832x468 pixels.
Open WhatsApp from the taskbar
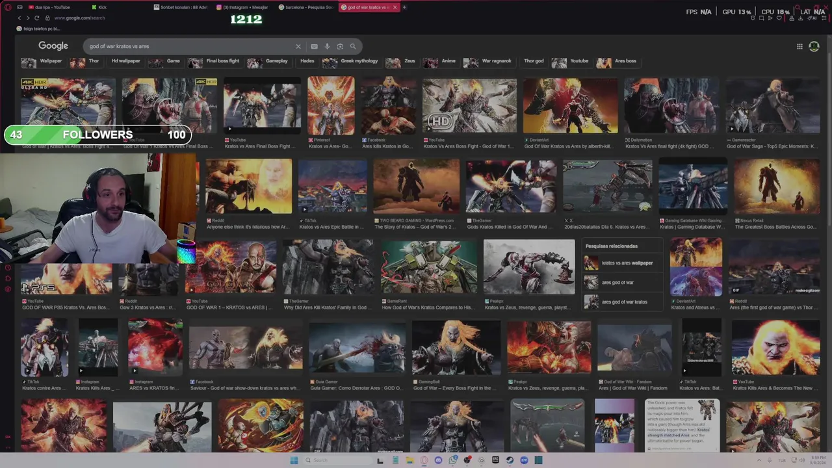point(452,460)
